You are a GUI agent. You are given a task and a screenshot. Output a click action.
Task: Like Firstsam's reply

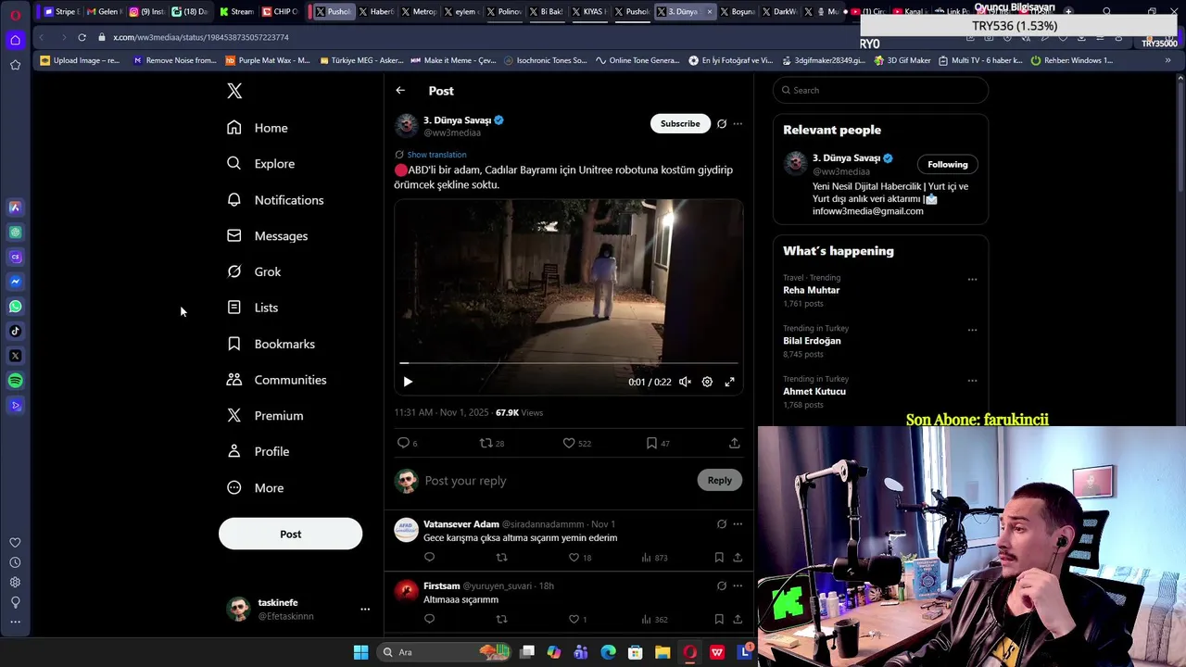click(x=574, y=619)
